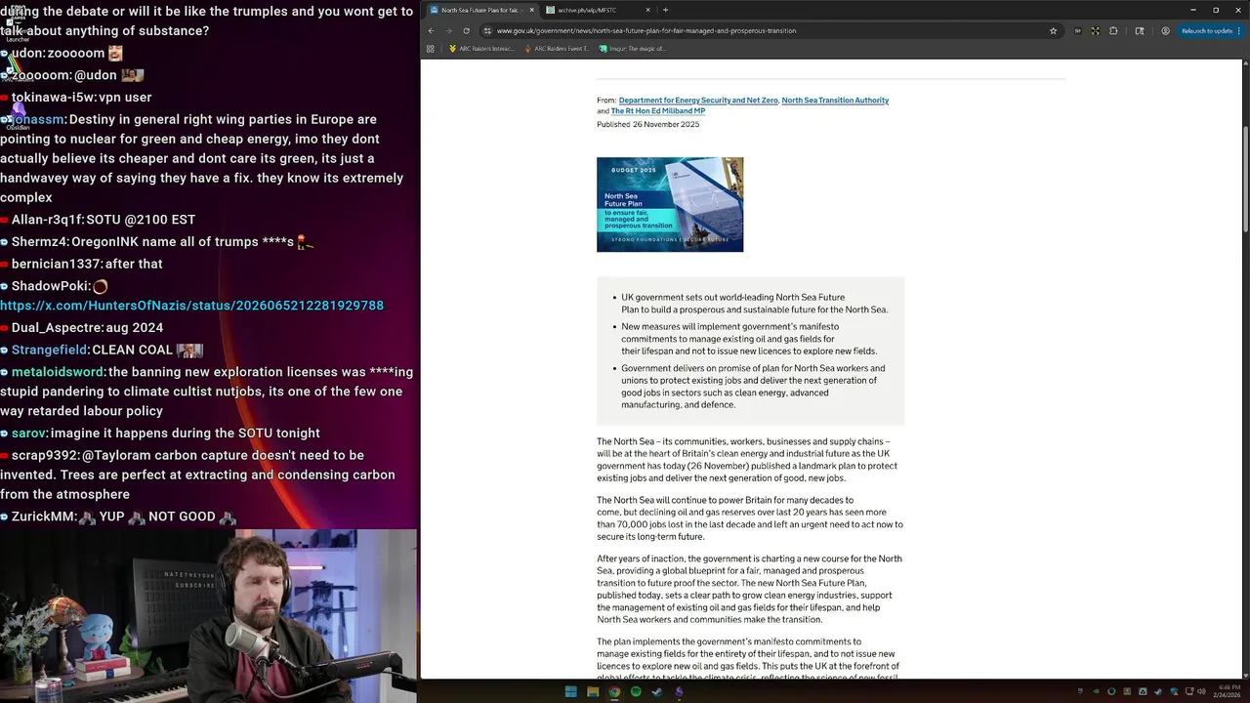Click chat username 'scrap9392'
Screen dimensions: 1250x703
click(45, 456)
